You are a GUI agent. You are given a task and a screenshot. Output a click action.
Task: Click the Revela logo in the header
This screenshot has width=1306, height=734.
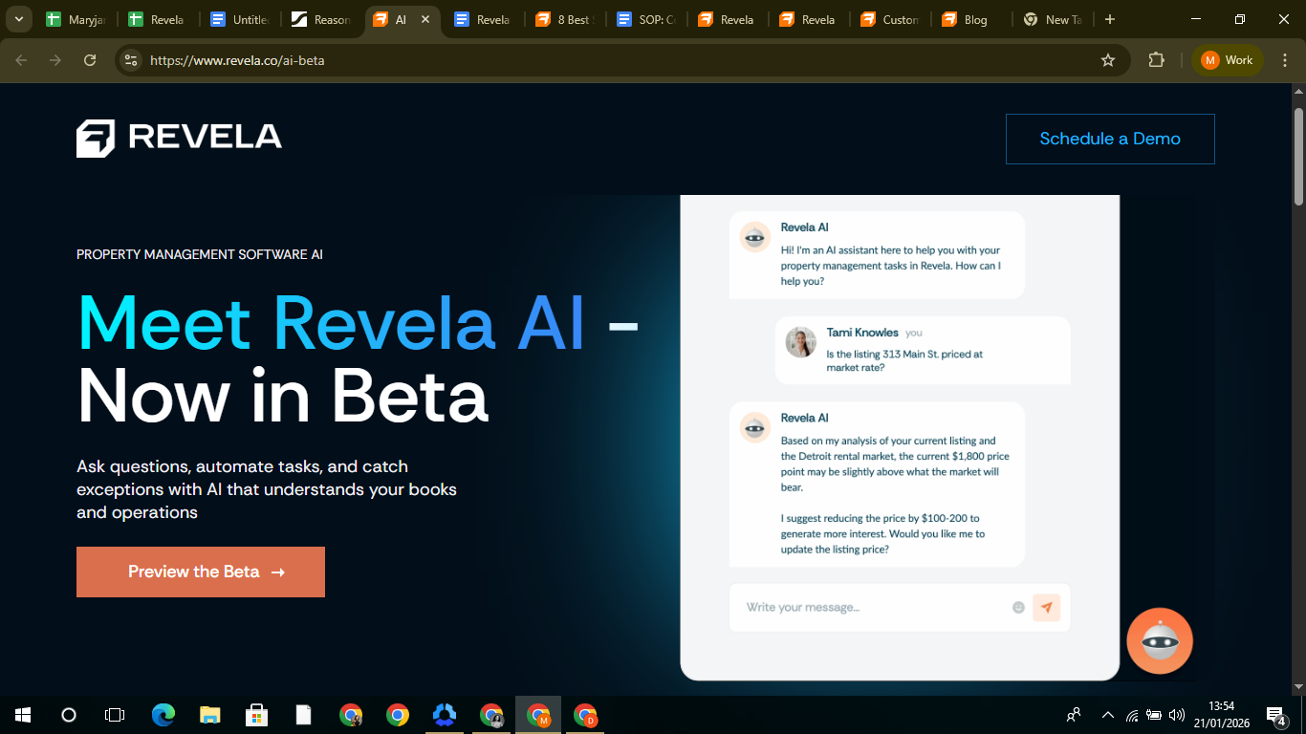coord(179,138)
